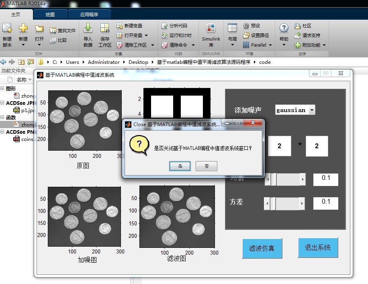
Task: Click the 退出系统 button
Action: click(x=318, y=247)
